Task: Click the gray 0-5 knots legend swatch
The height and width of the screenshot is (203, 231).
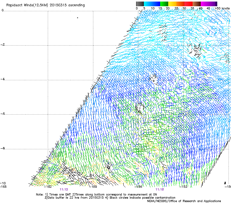Action: [x=140, y=4]
